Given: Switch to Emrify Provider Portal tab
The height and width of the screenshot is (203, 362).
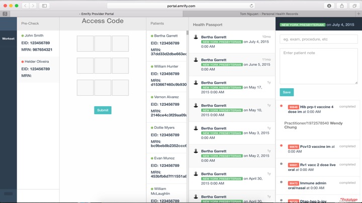Looking at the screenshot, I should point(96,14).
